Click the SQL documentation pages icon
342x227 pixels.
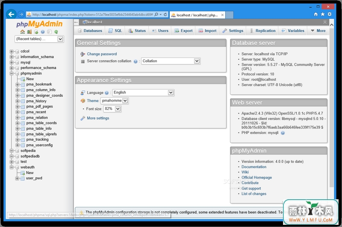(x=50, y=32)
